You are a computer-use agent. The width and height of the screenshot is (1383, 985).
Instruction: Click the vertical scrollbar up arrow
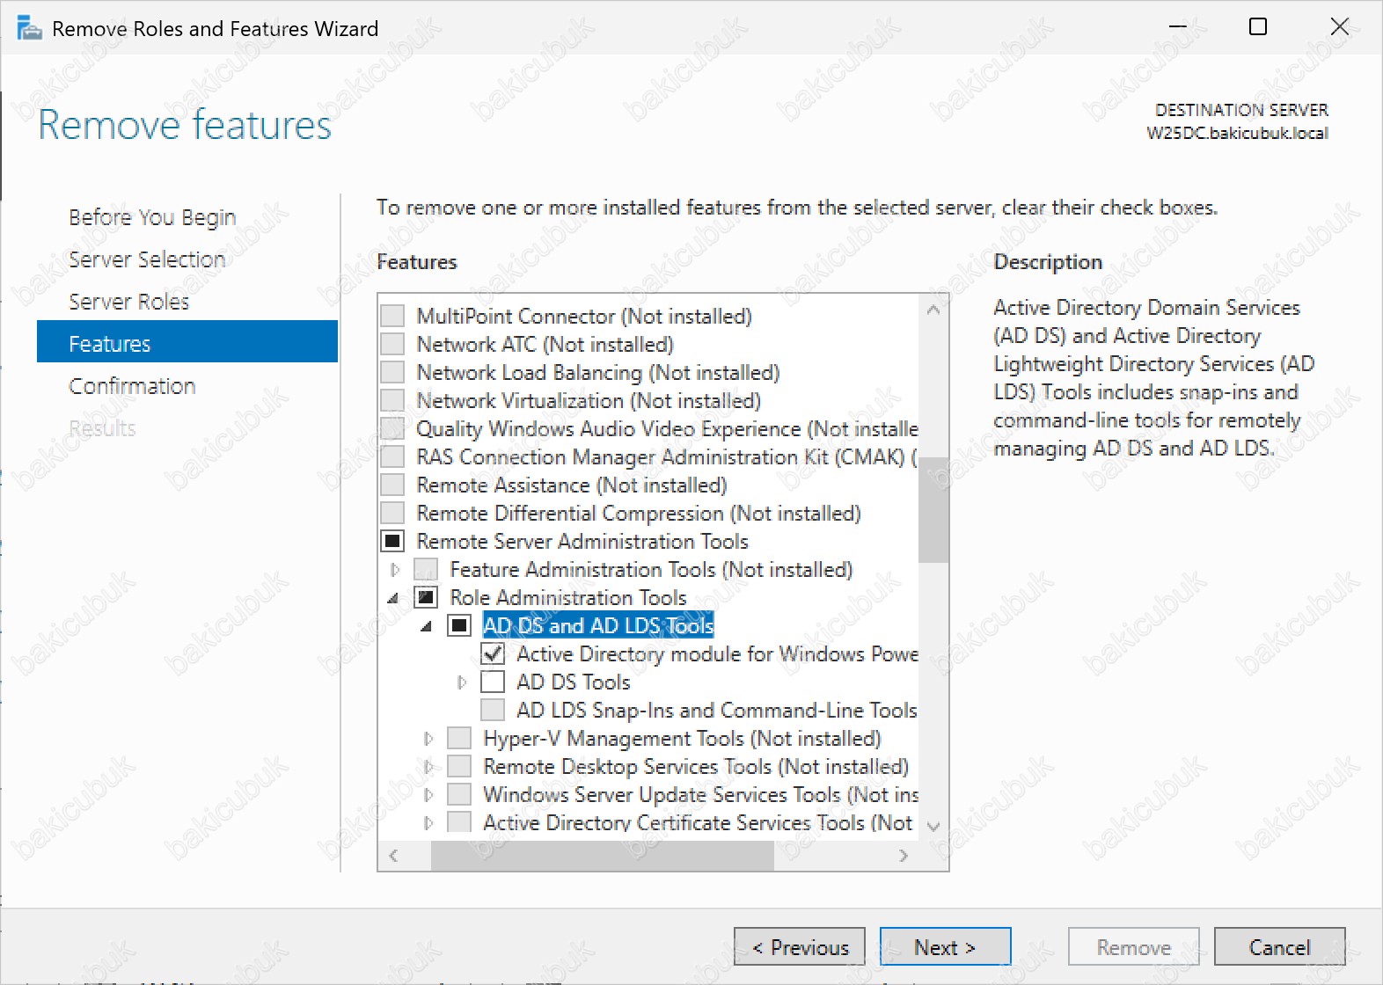pos(933,310)
